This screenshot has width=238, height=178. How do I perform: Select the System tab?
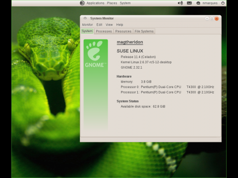coord(87,31)
